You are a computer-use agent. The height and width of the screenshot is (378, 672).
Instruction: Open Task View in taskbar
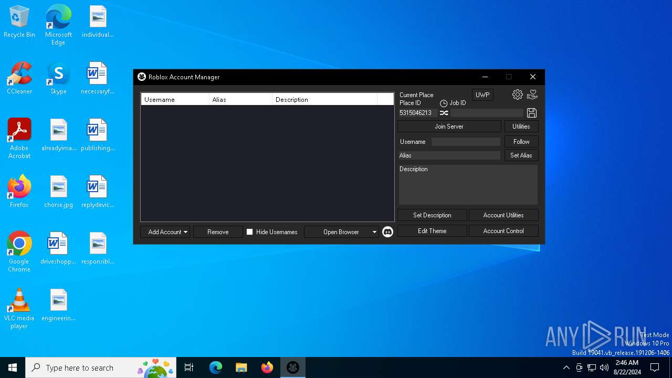(189, 367)
